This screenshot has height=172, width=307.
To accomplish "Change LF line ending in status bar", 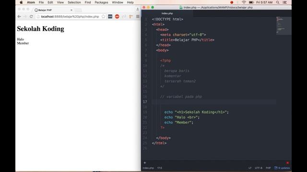I will click(x=250, y=168).
